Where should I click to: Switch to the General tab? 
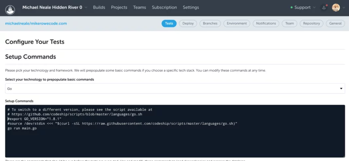[x=335, y=23]
